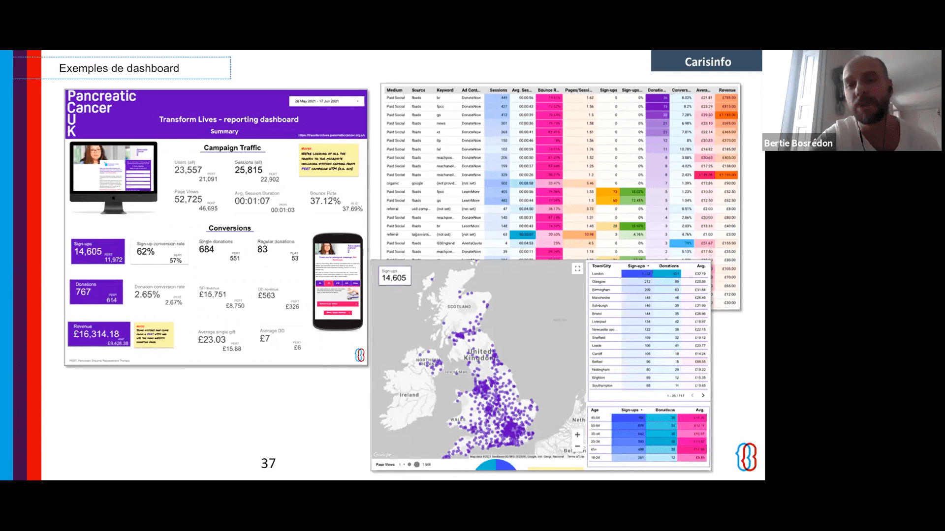Click the Donations 767 purple scorecard
Viewport: 945px width, 531px height.
96,292
